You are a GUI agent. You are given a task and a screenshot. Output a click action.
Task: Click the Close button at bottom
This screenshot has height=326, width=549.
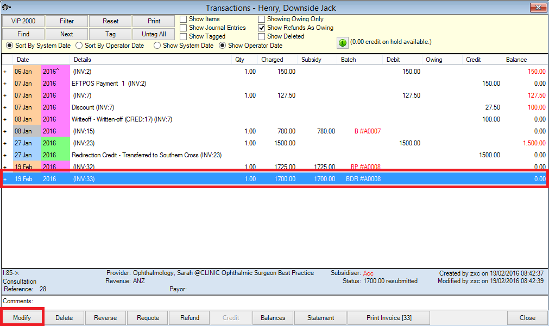[527, 318]
